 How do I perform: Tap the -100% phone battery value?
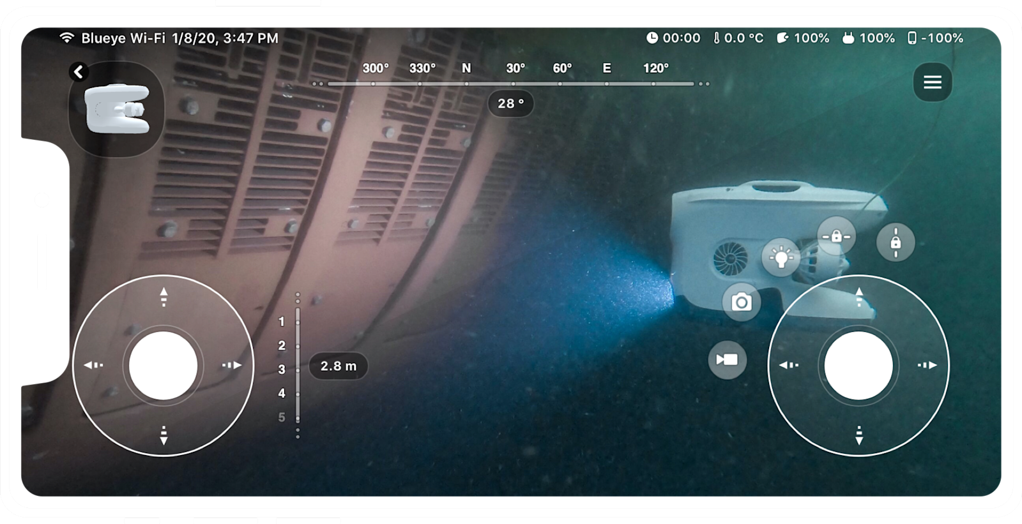(x=942, y=38)
